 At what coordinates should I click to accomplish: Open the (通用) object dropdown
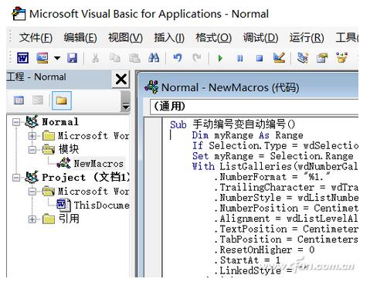click(254, 107)
